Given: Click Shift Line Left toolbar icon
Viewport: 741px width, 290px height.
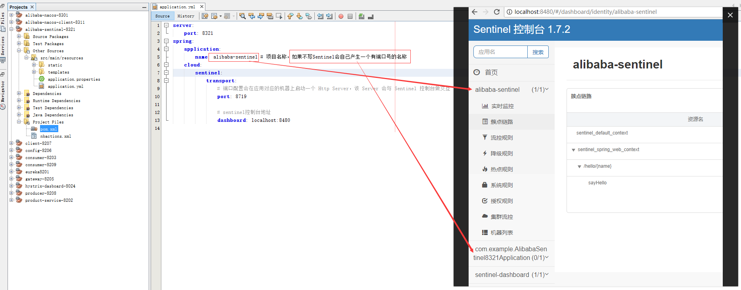Looking at the screenshot, I should pos(320,16).
